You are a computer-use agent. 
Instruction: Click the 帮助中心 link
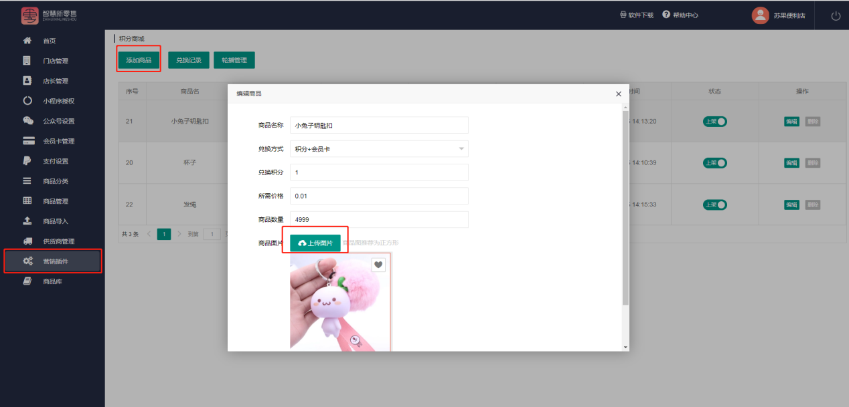coord(680,15)
